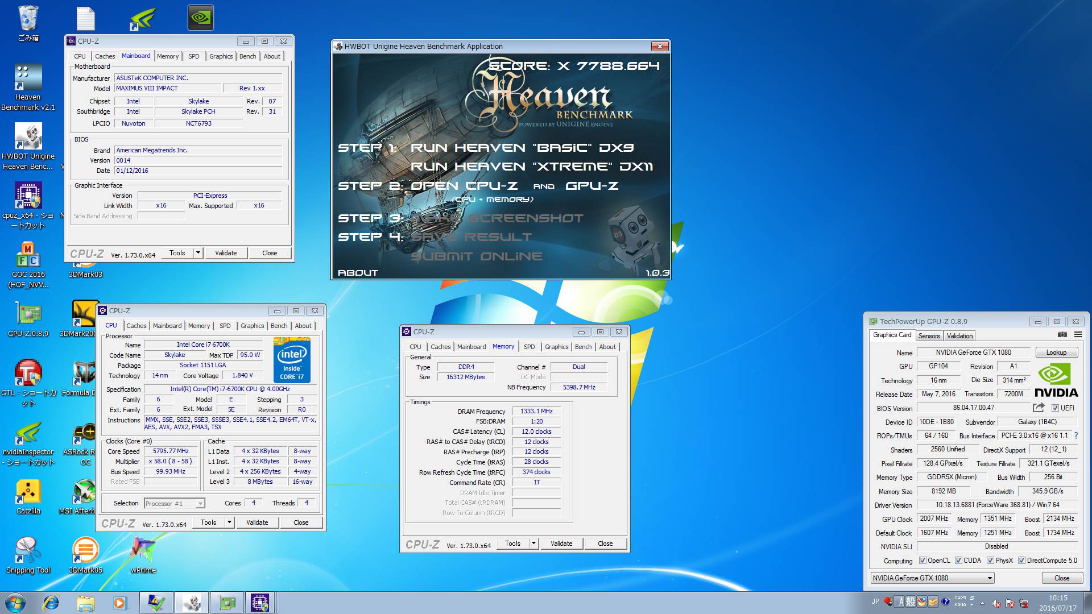The width and height of the screenshot is (1092, 614).
Task: Open Windows Explorer taskbar icon
Action: (85, 603)
